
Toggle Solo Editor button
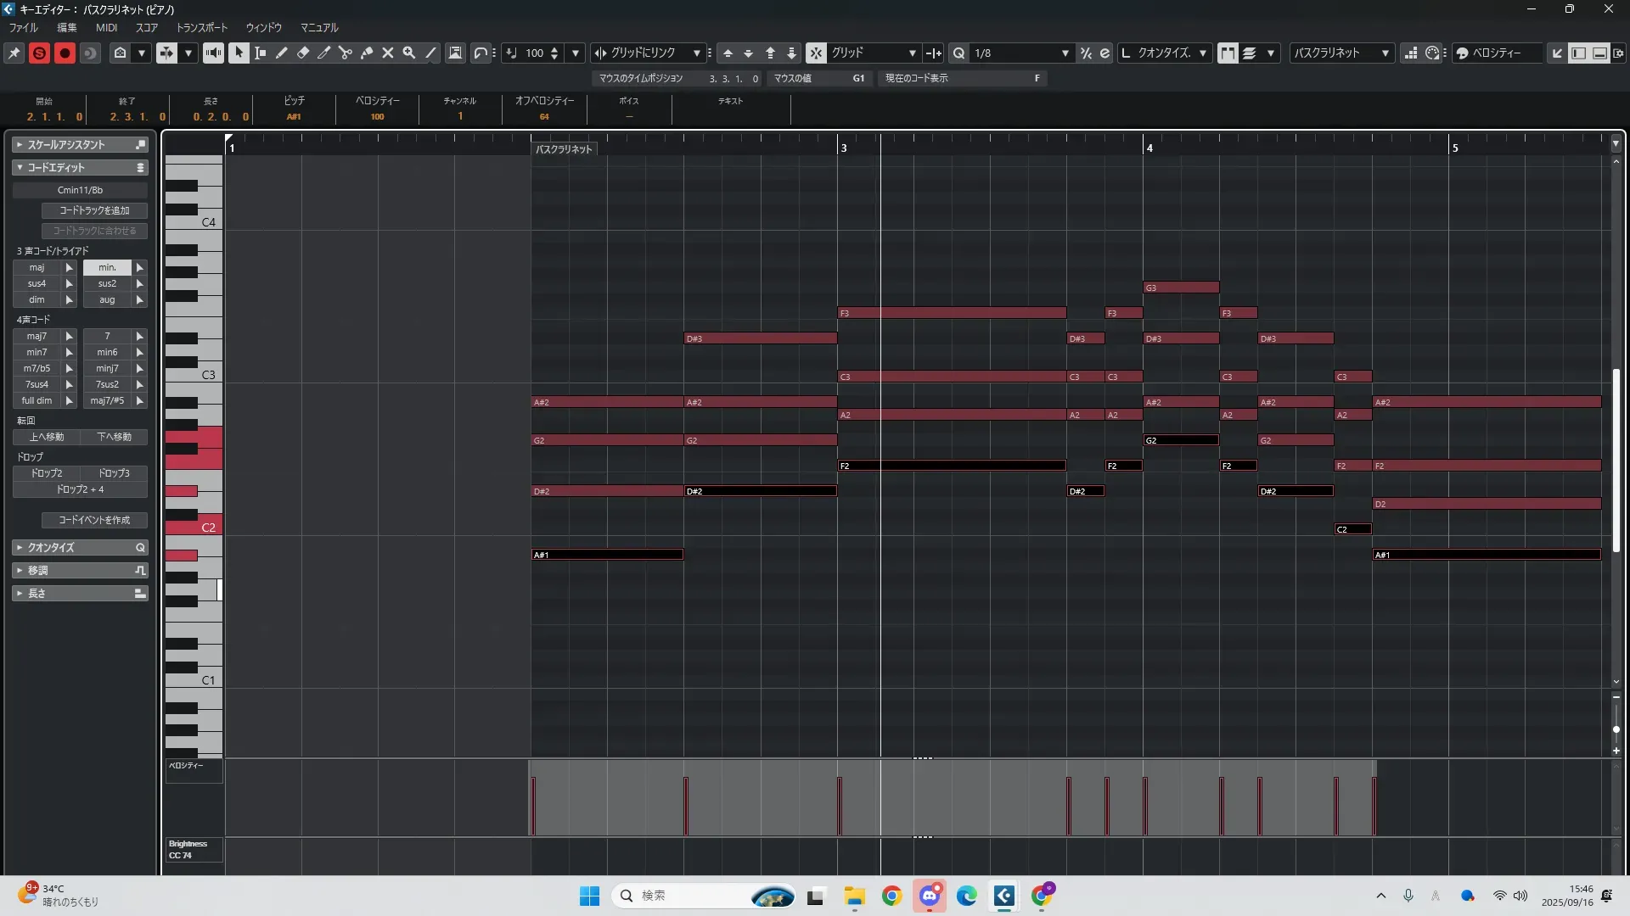[39, 53]
